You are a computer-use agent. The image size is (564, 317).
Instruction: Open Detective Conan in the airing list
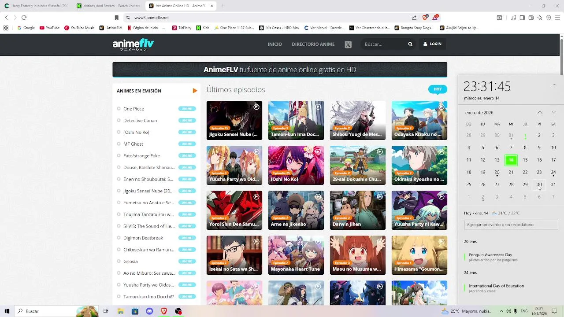point(140,120)
